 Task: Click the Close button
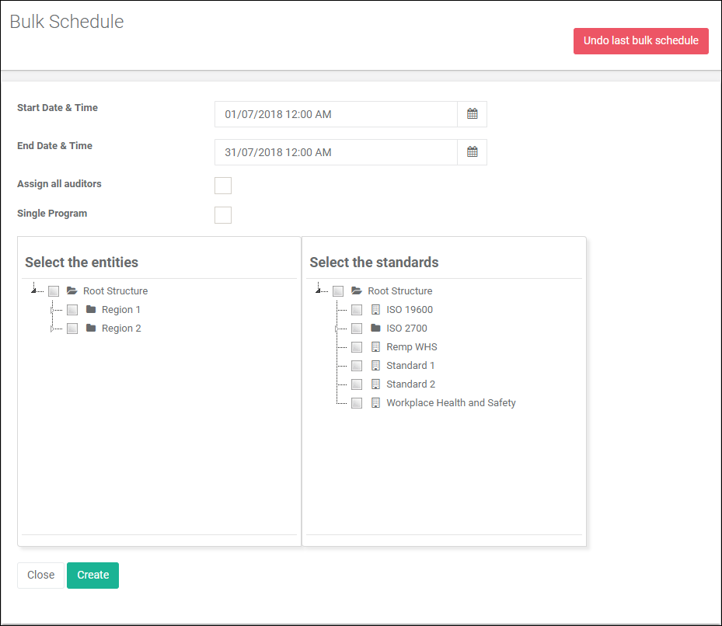coord(40,575)
